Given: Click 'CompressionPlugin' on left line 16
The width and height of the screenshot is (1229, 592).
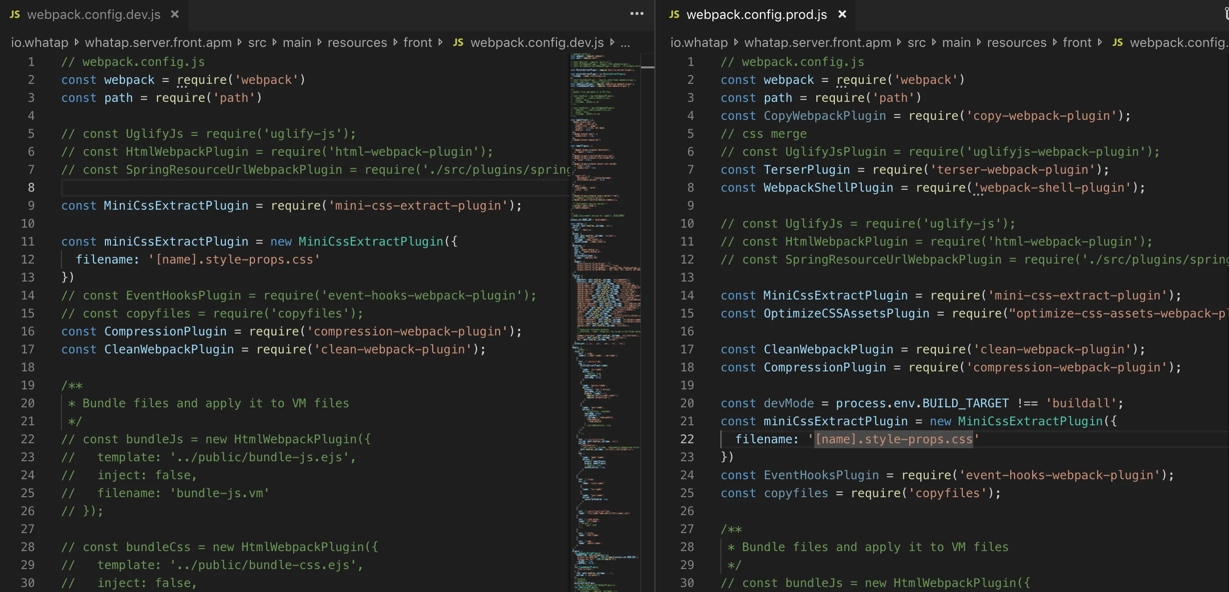Looking at the screenshot, I should point(165,331).
